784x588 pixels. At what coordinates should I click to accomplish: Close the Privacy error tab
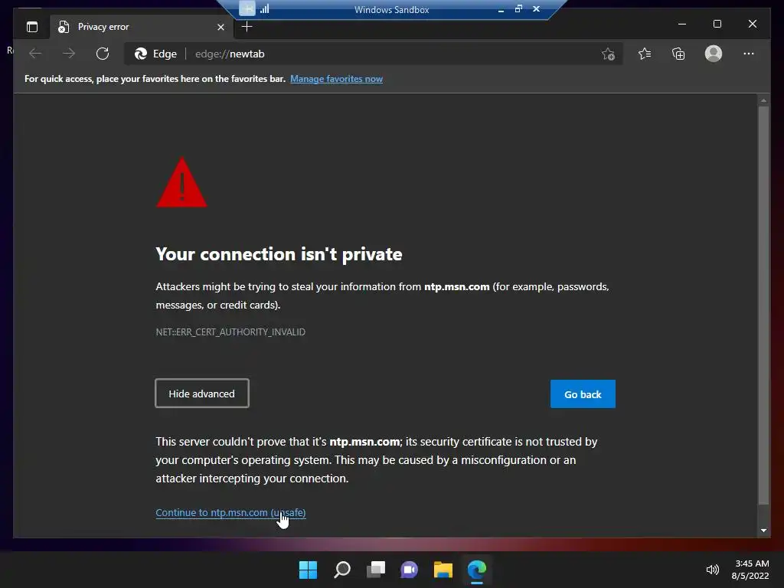click(x=220, y=27)
